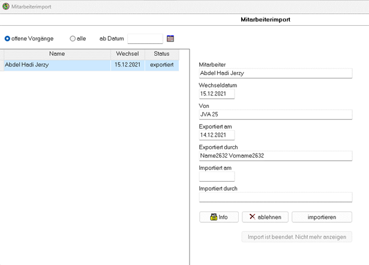The image size is (369, 265).
Task: Click the 'ab Datum' input field
Action: click(145, 38)
